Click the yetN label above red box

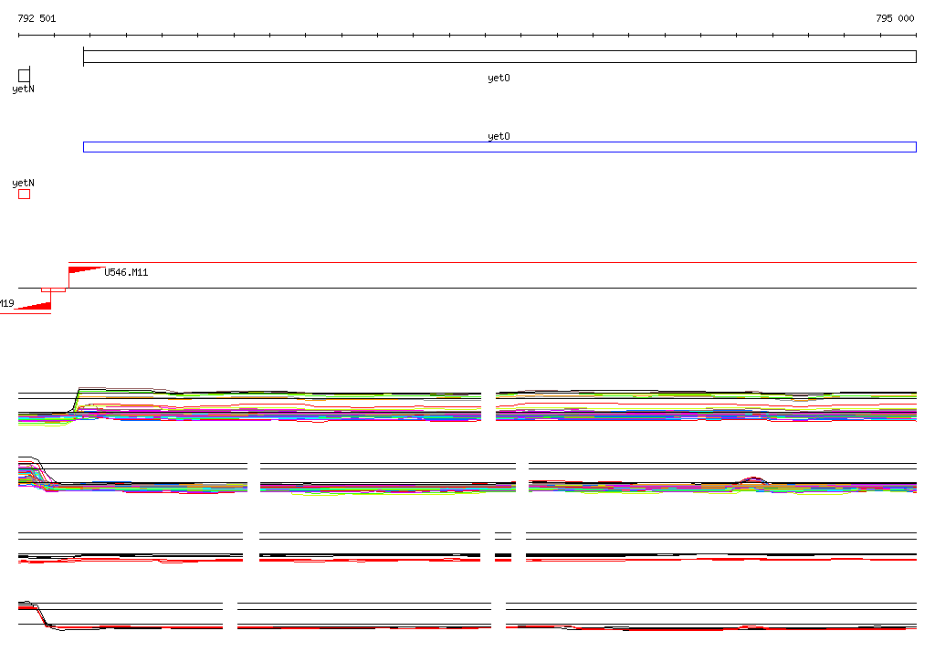click(23, 183)
